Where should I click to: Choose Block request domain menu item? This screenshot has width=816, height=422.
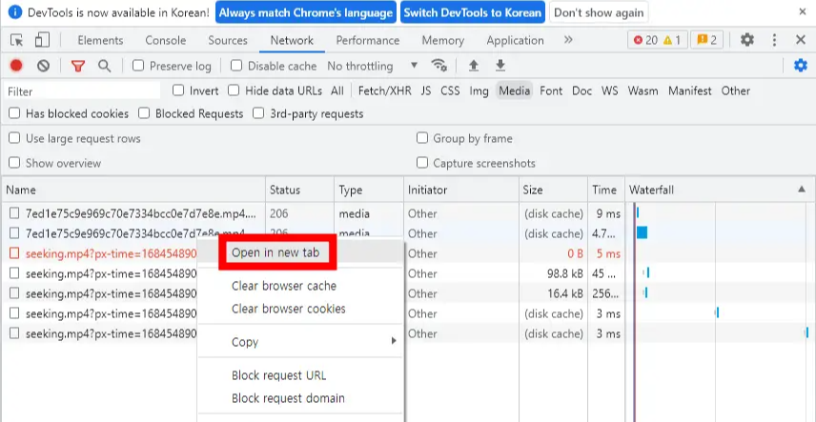(301, 398)
